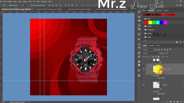The width and height of the screenshot is (184, 103).
Task: Switch to the Gradients tab
Action: [159, 11]
